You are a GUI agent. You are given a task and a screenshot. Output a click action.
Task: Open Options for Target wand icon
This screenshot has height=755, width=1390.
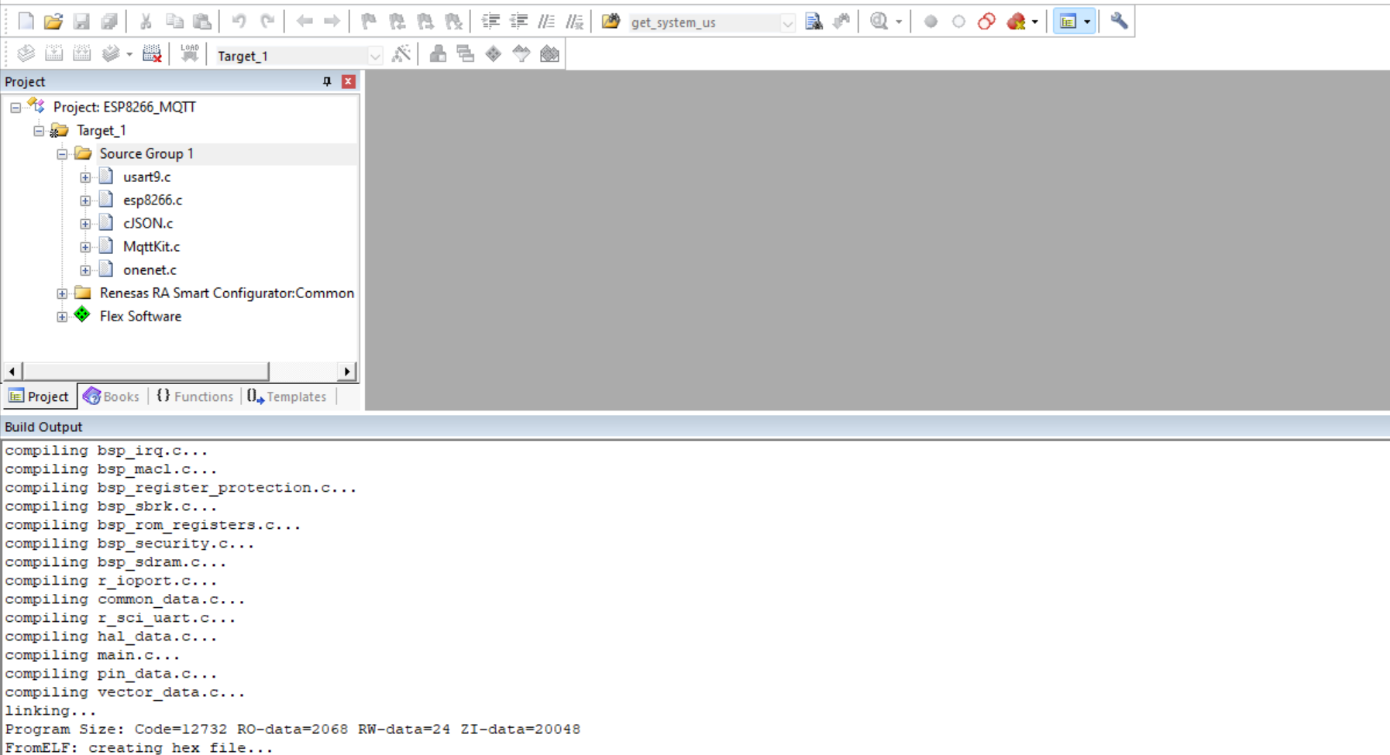[x=401, y=53]
